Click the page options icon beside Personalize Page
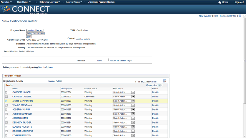246x138 pixels. (240, 16)
